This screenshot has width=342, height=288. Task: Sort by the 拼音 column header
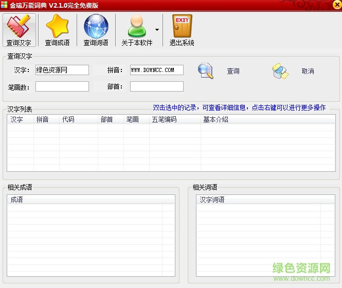[46, 119]
